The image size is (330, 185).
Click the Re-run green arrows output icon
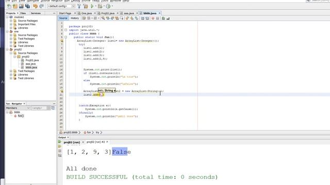coord(60,142)
